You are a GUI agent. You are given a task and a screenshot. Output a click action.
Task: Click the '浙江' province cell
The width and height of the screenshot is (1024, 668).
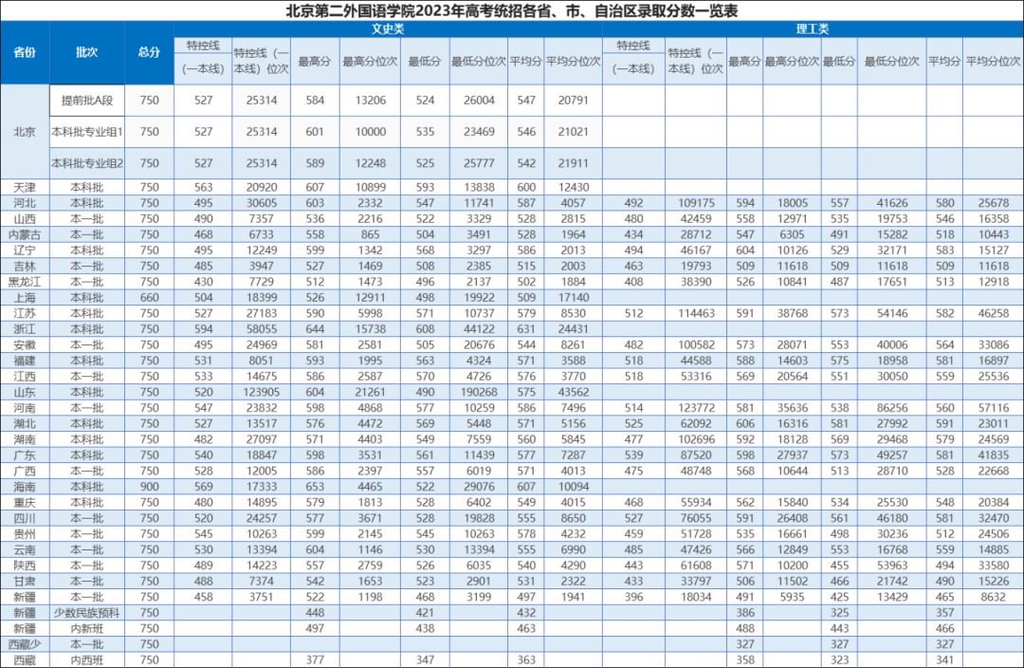coord(25,328)
